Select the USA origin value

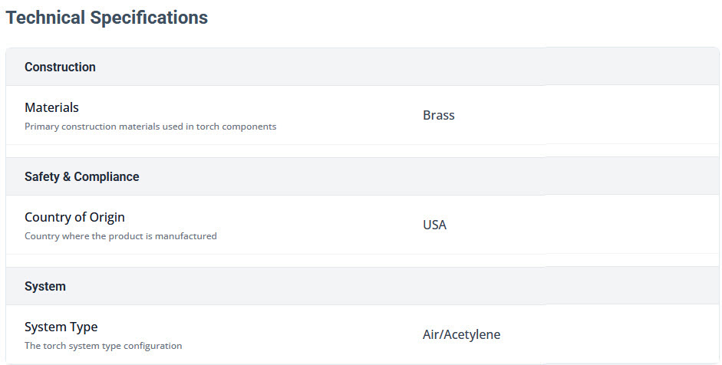point(434,225)
